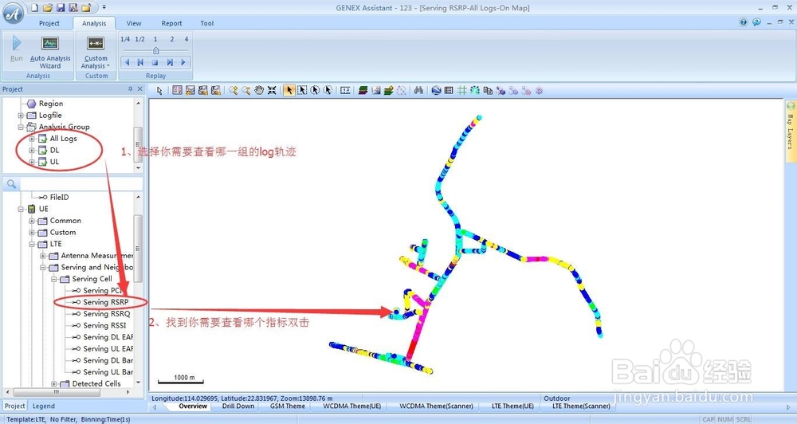Open the Custom Analysis dropdown
The image size is (797, 424).
96,53
